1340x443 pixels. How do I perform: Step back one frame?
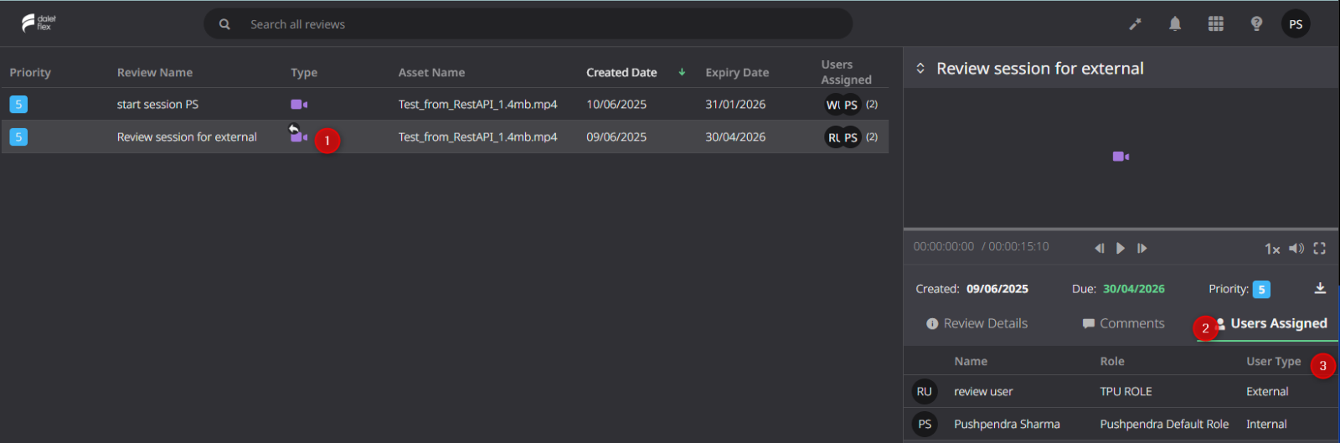click(1100, 248)
